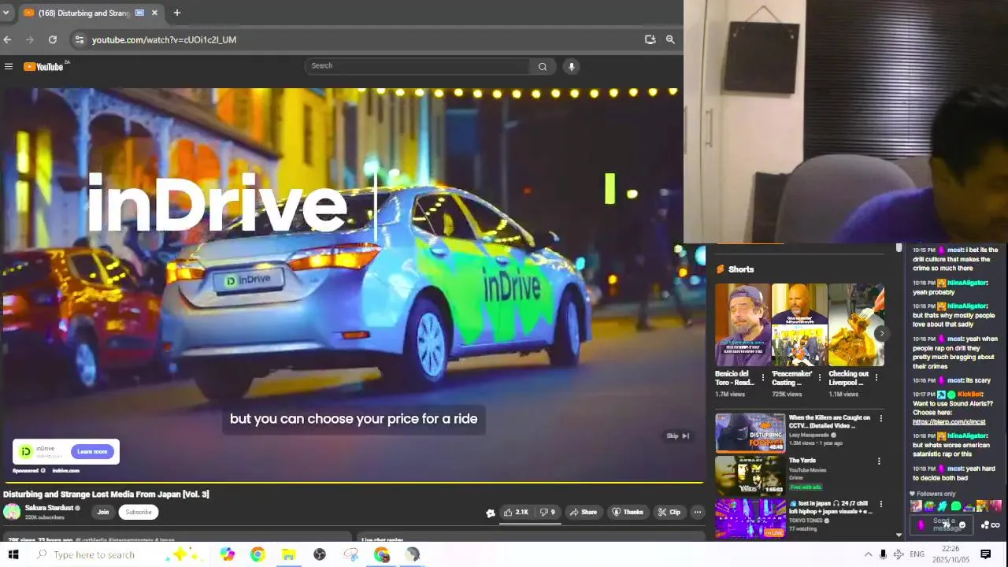Click the install/cast icon in address bar

tap(650, 39)
